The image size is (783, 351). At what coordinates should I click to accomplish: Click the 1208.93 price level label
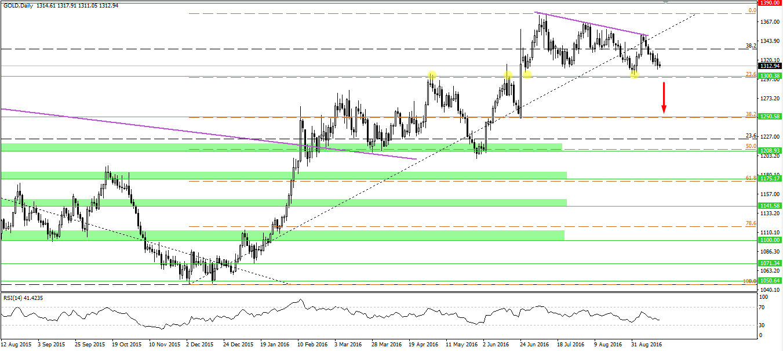click(x=769, y=150)
